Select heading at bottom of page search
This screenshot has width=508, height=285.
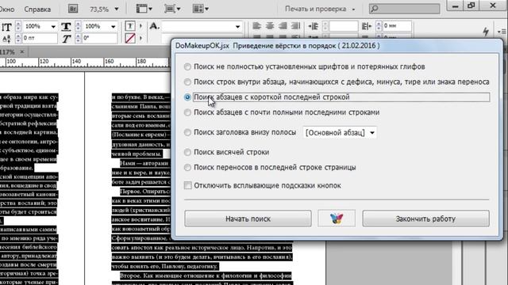click(x=187, y=132)
